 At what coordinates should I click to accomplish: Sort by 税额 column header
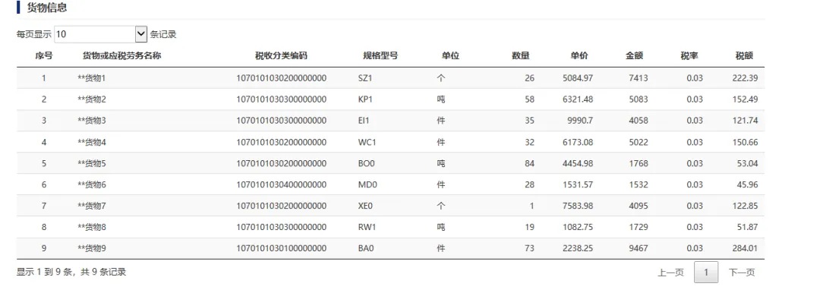coord(744,55)
